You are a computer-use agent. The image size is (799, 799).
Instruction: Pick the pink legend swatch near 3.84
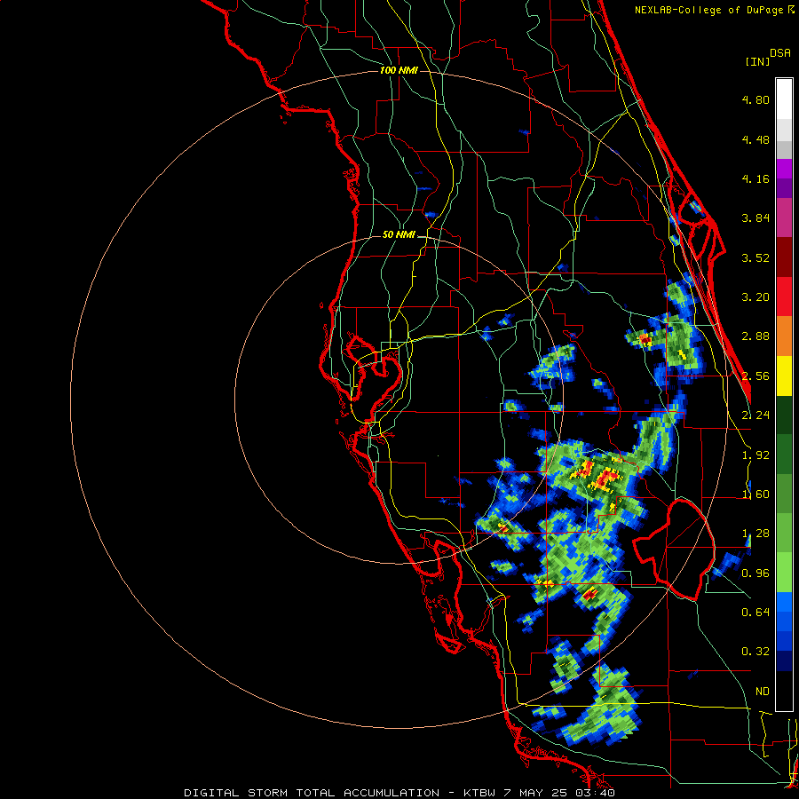[784, 218]
